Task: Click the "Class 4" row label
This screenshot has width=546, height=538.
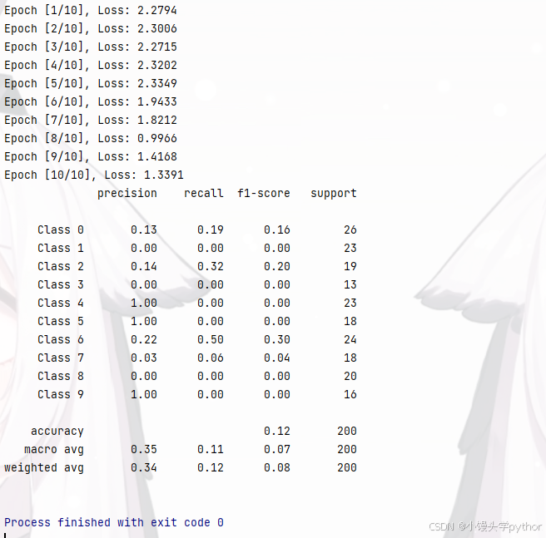Action: 61,304
